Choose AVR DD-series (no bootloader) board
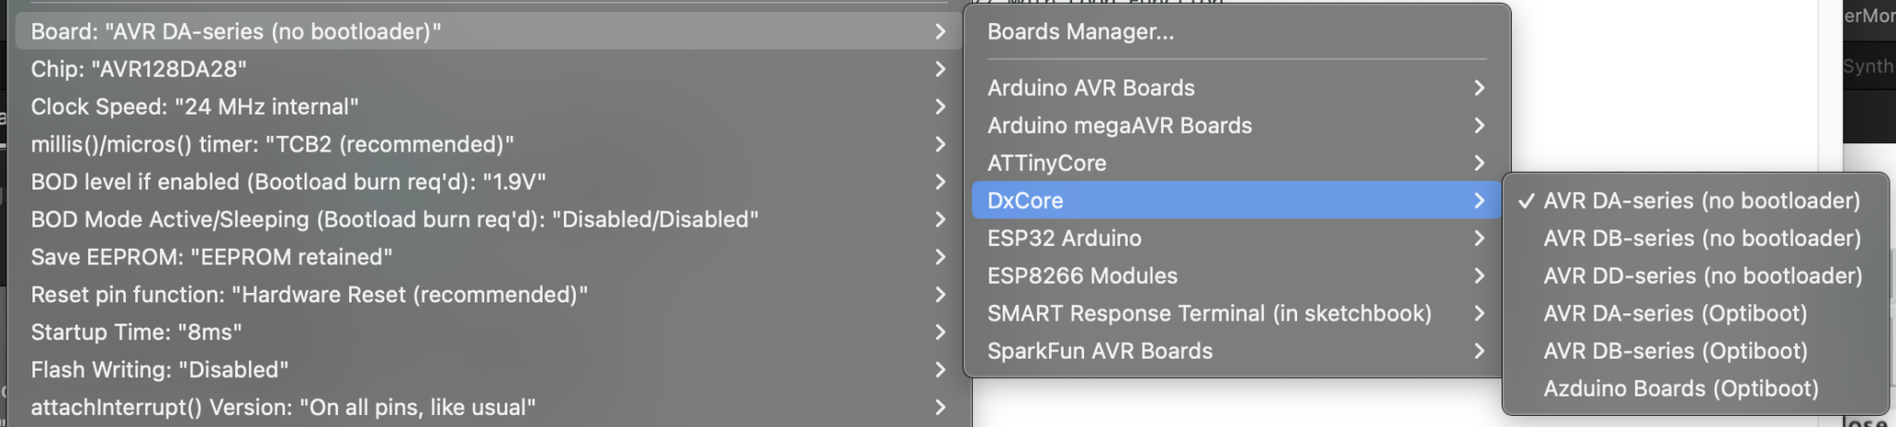The height and width of the screenshot is (427, 1896). click(x=1702, y=275)
